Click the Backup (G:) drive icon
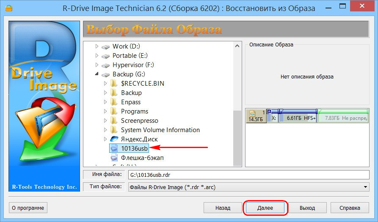 (105, 75)
